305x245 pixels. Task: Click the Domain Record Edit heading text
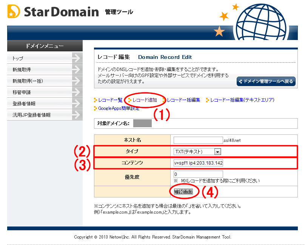point(165,57)
